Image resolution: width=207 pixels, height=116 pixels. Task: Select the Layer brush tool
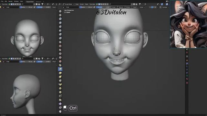[x=60, y=31]
